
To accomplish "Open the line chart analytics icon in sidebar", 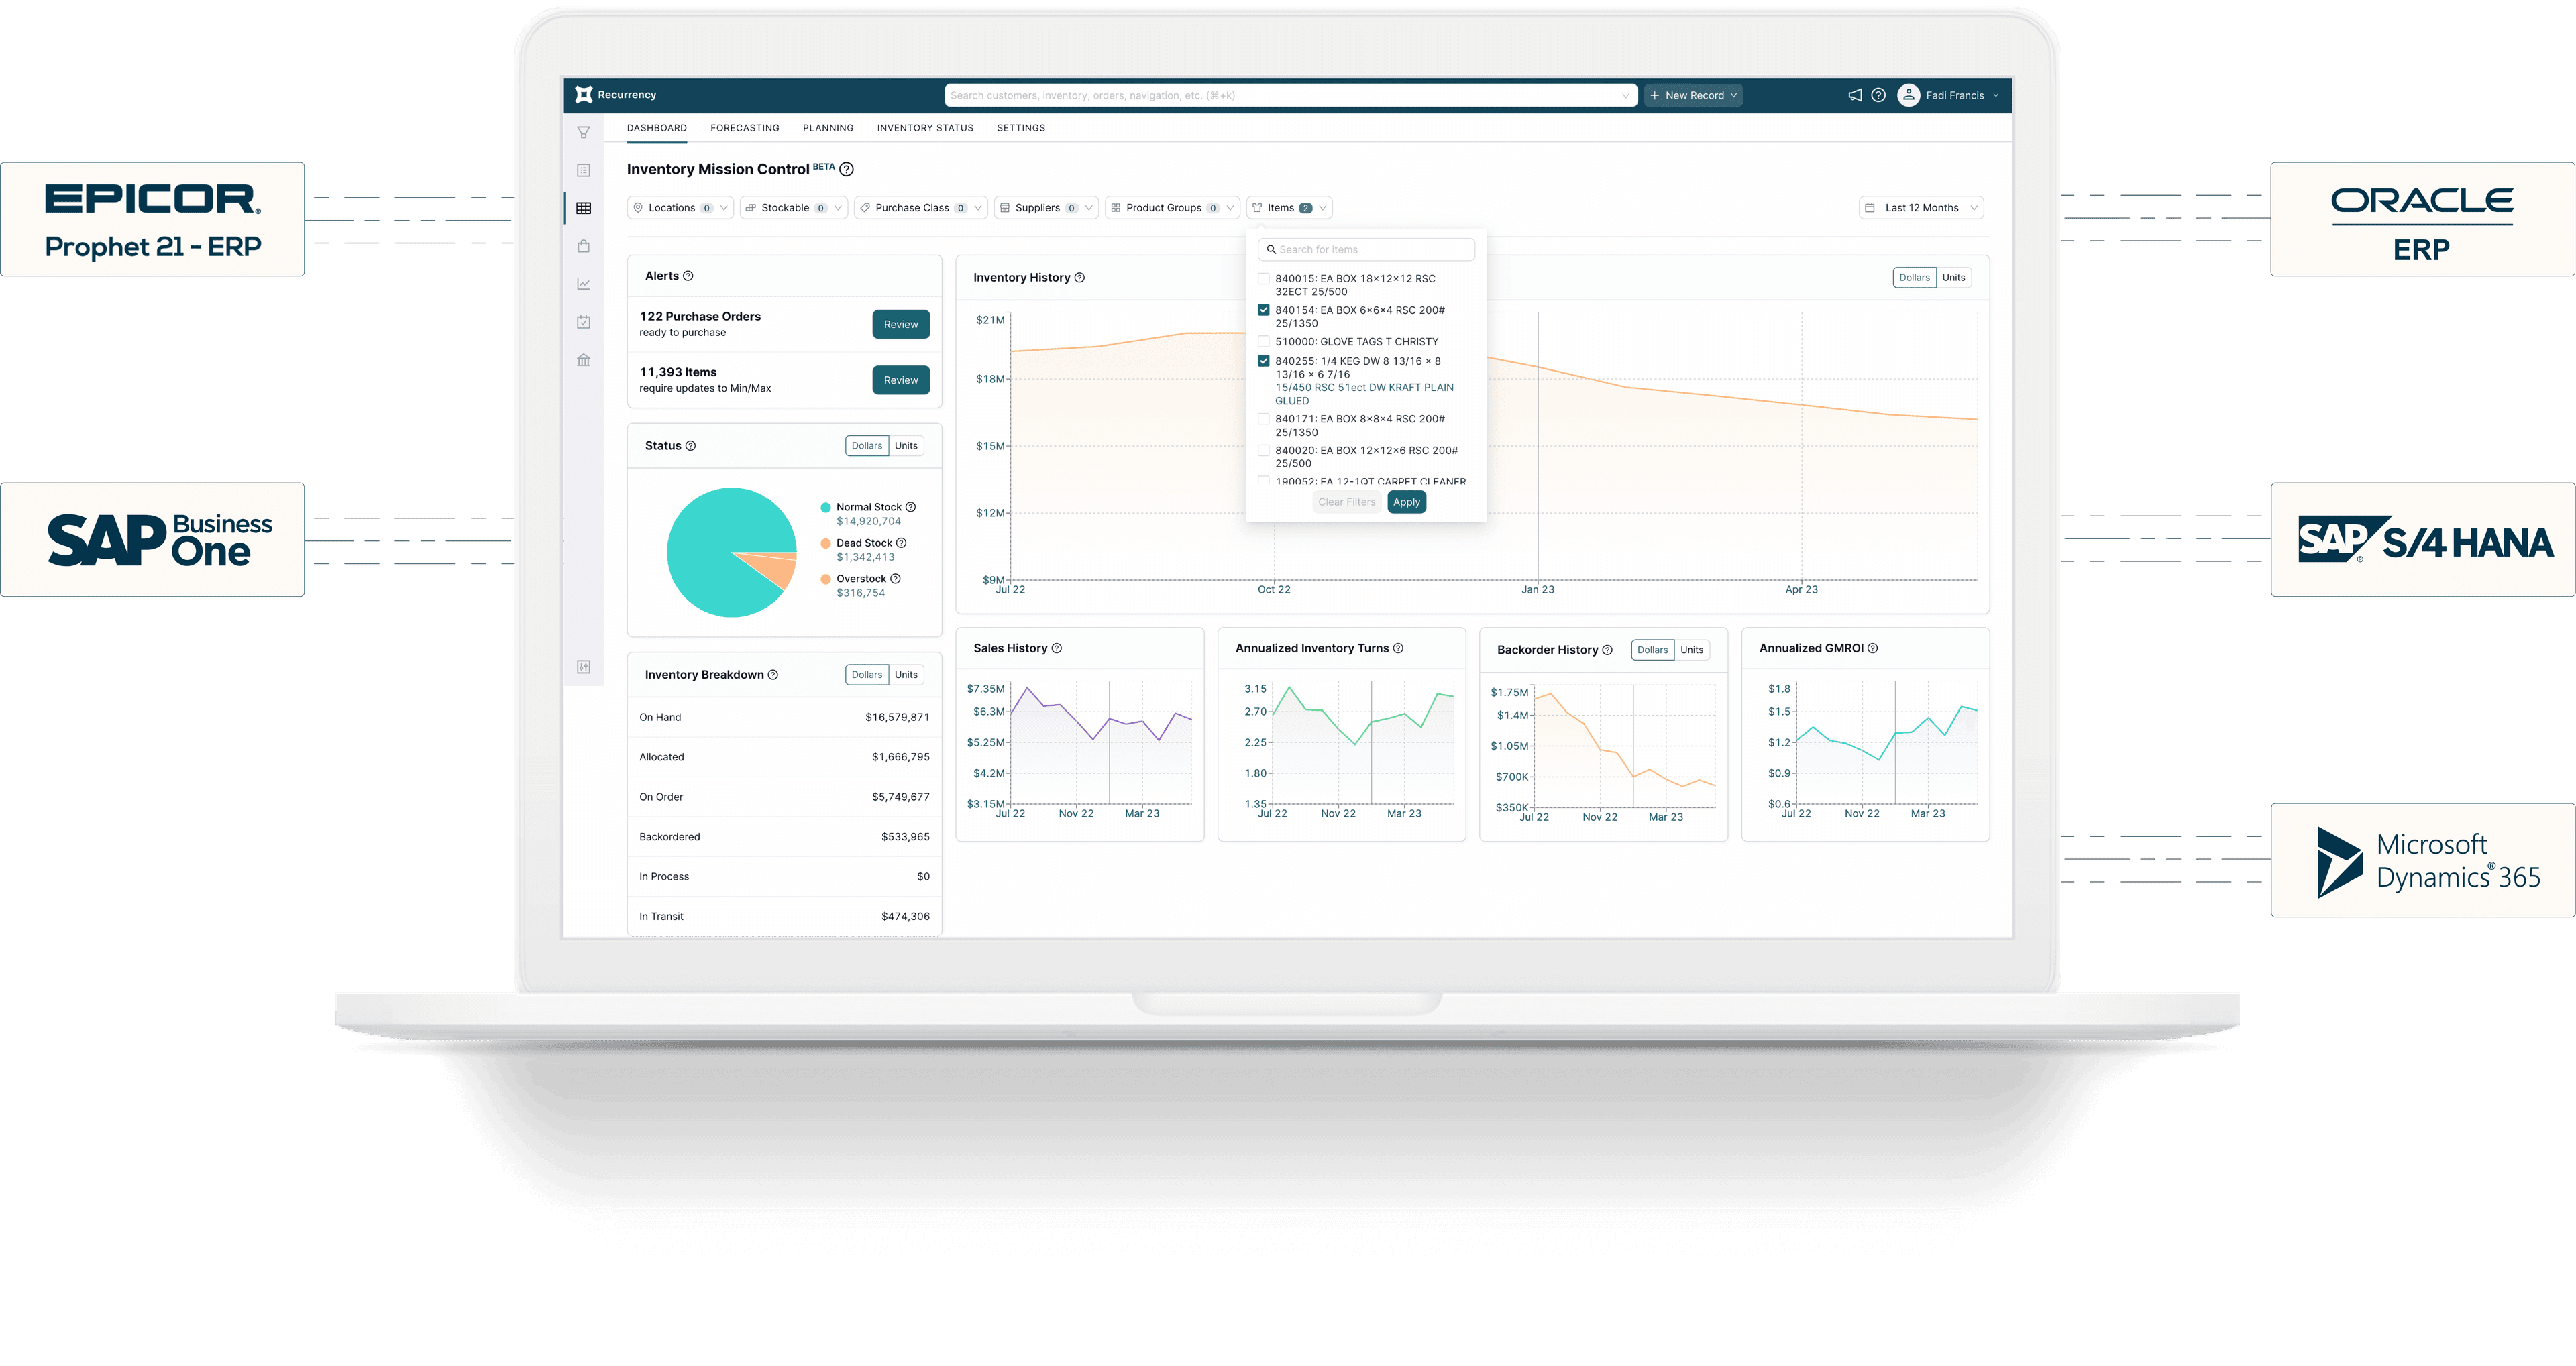I will coord(584,283).
